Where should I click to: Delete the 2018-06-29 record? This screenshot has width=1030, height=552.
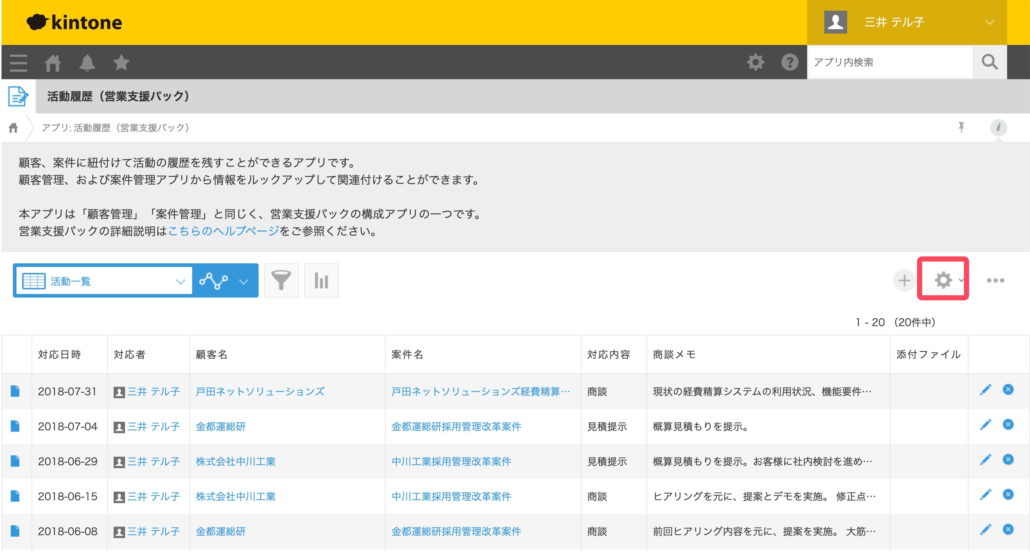(1008, 459)
